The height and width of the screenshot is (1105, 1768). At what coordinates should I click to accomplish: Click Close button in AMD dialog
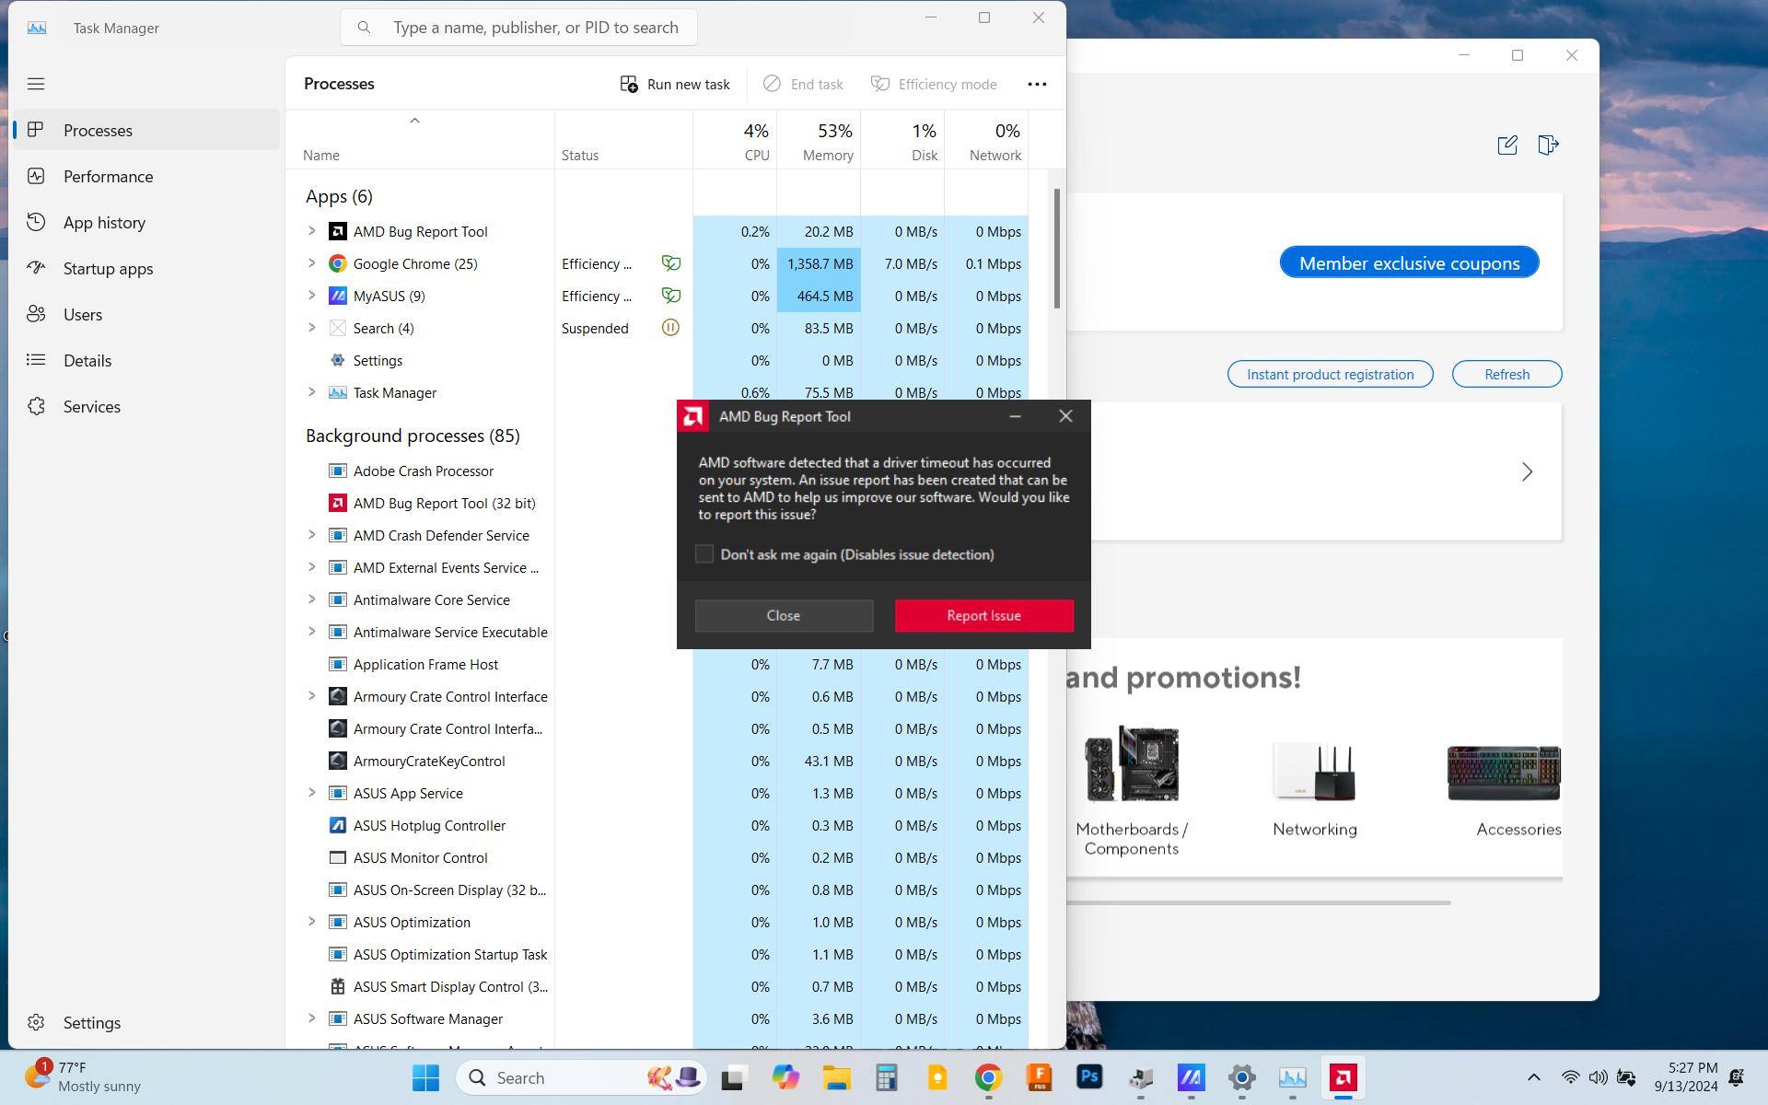(x=784, y=616)
